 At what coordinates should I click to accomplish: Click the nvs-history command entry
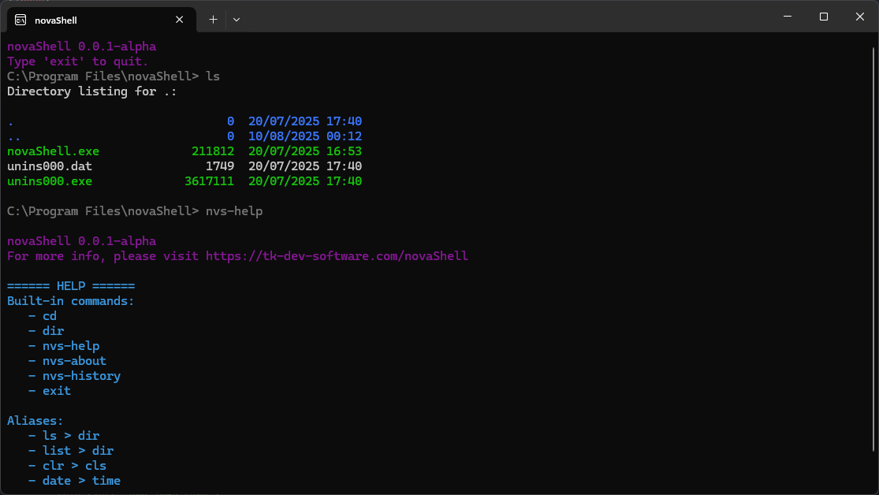(x=81, y=375)
